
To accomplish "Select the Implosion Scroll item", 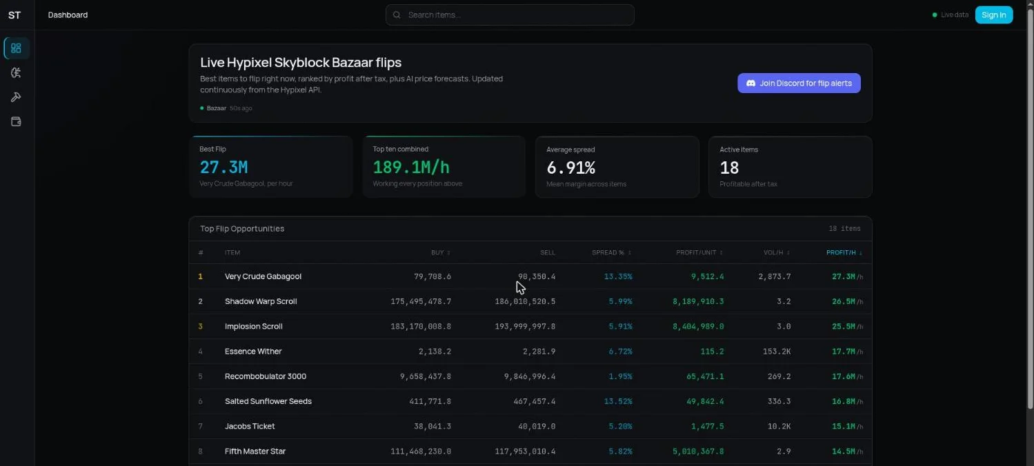I will [254, 327].
